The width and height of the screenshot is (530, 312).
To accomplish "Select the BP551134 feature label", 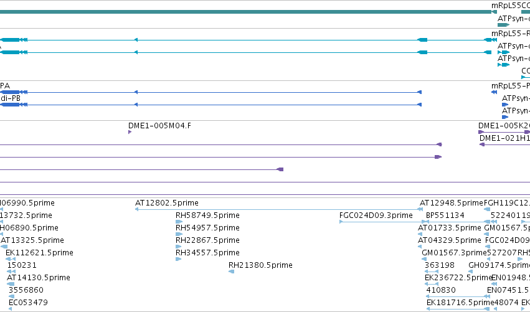I will [x=445, y=215].
